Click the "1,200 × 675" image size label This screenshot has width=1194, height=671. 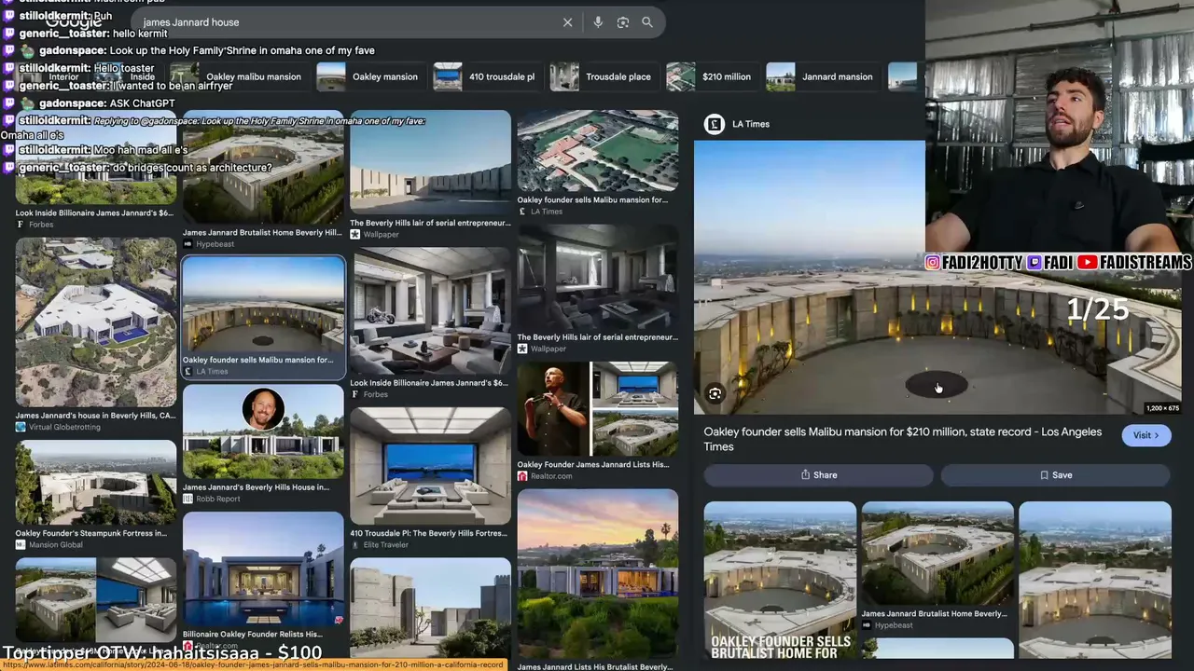click(x=1162, y=408)
